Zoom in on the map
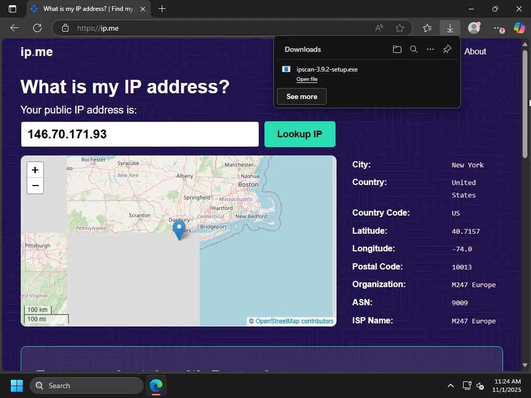Viewport: 531px width, 398px height. tap(35, 170)
